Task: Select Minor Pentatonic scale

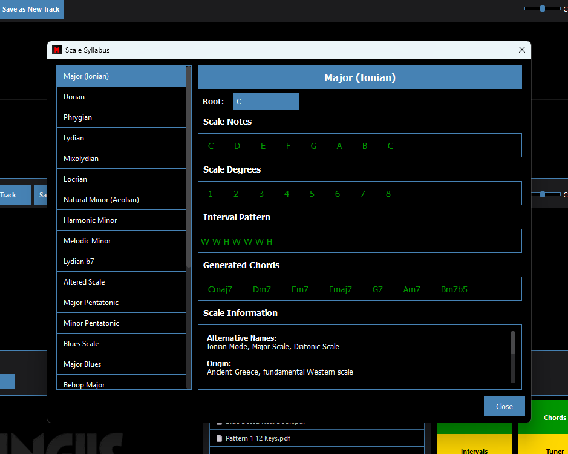Action: pyautogui.click(x=121, y=323)
